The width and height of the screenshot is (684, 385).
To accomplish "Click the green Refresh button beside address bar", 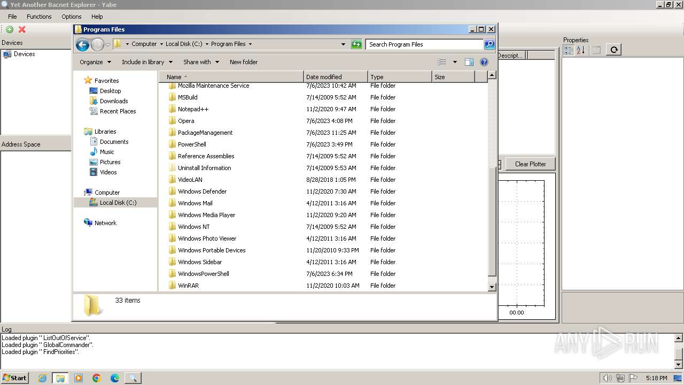I will pos(356,44).
